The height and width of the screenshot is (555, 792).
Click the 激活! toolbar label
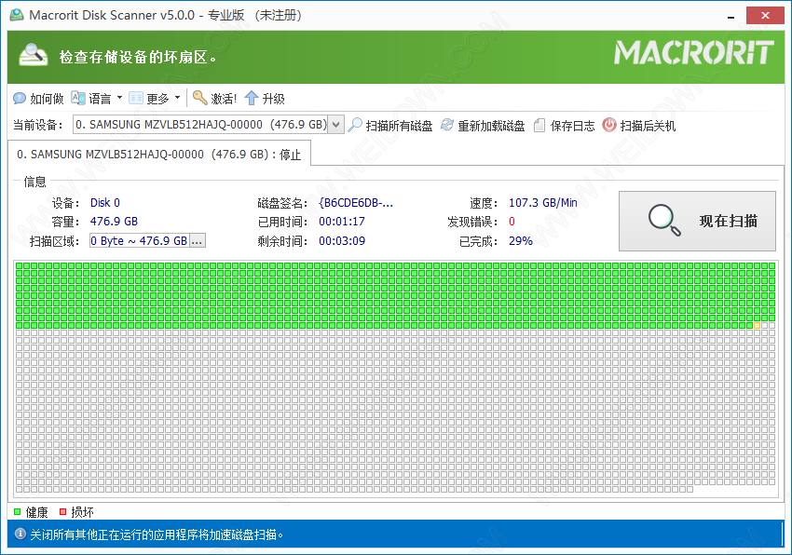click(224, 99)
